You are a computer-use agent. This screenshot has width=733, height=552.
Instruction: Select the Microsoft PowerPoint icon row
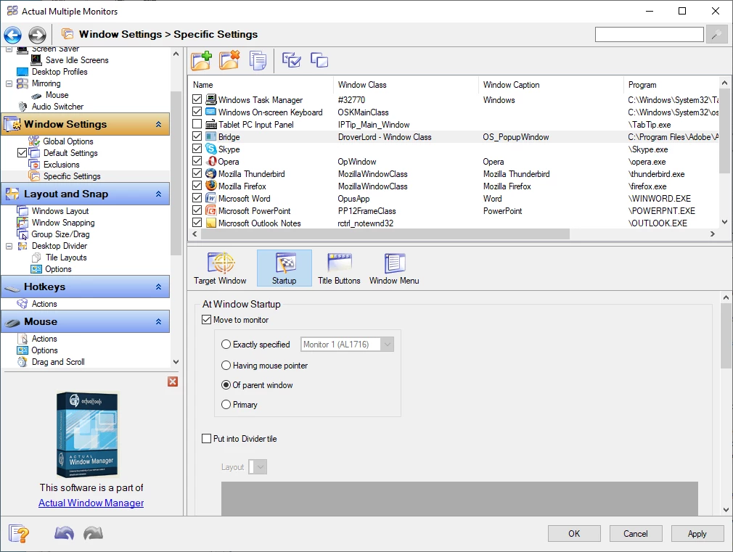[211, 211]
